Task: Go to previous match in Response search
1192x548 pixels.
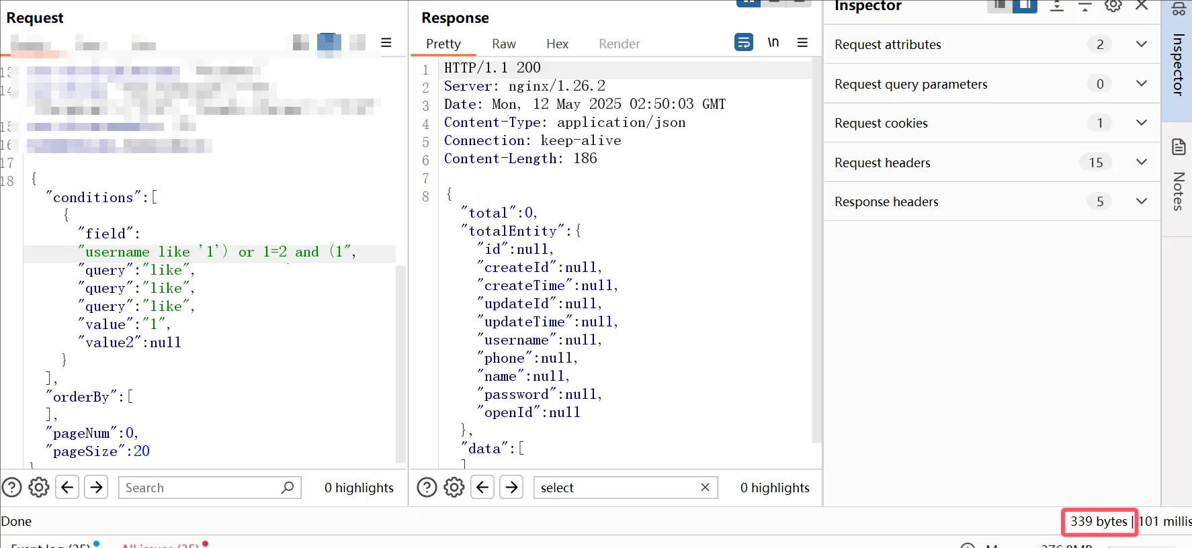Action: [x=482, y=487]
